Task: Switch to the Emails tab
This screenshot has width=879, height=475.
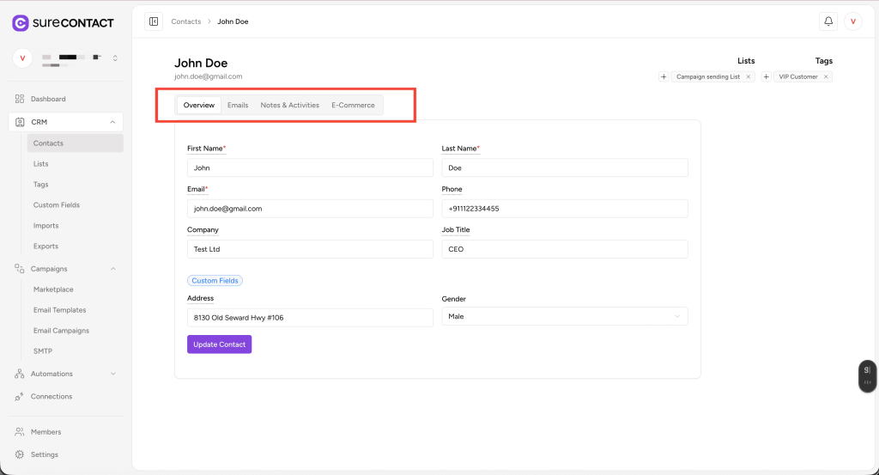Action: click(x=238, y=105)
